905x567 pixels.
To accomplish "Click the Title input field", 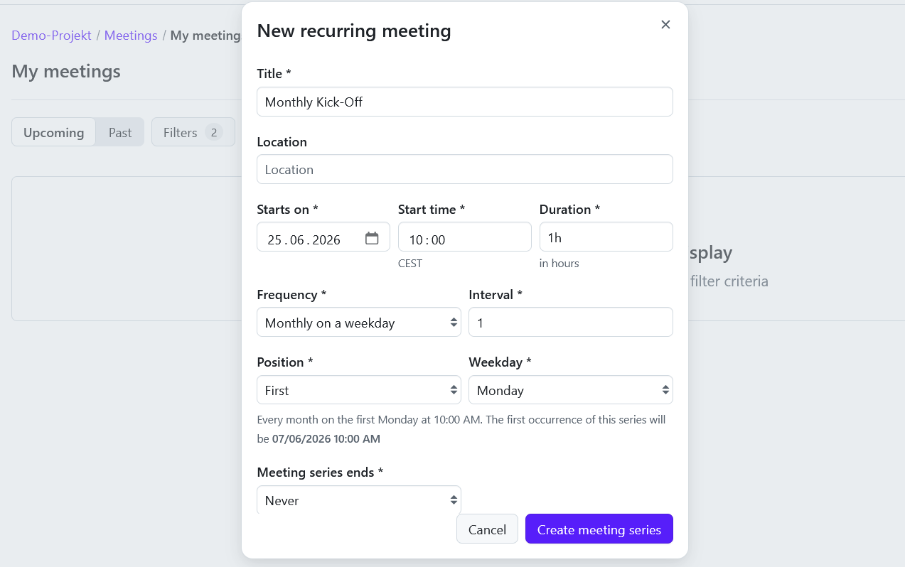I will coord(465,102).
